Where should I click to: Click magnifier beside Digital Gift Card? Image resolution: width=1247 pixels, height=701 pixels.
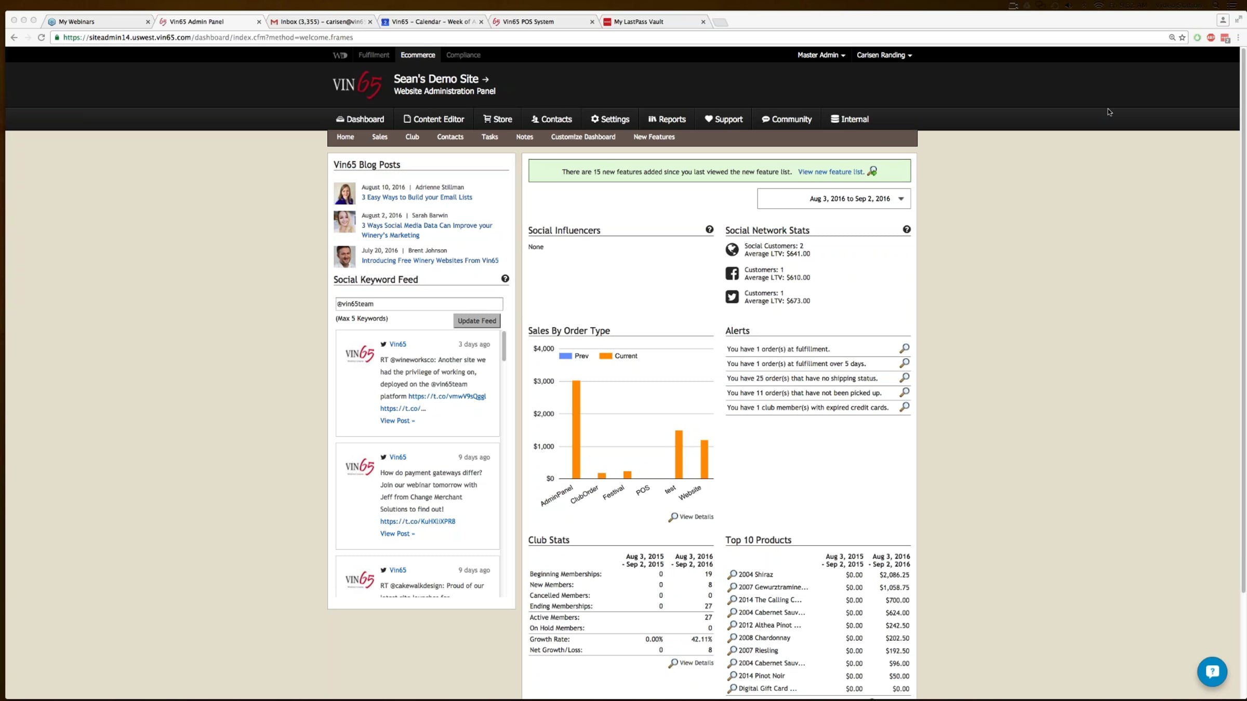click(x=732, y=689)
